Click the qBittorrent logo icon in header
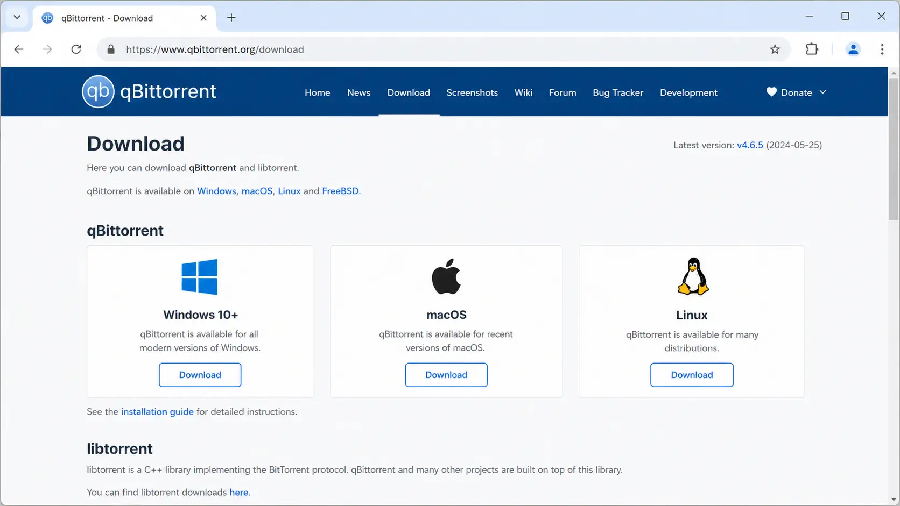The width and height of the screenshot is (900, 506). (98, 91)
